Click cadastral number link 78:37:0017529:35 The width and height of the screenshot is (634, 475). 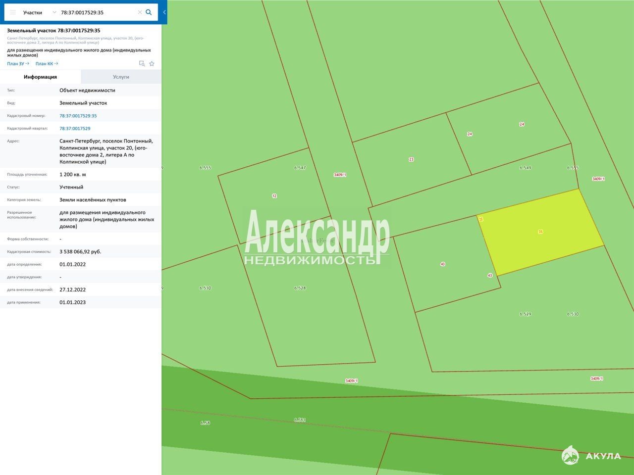(x=78, y=116)
